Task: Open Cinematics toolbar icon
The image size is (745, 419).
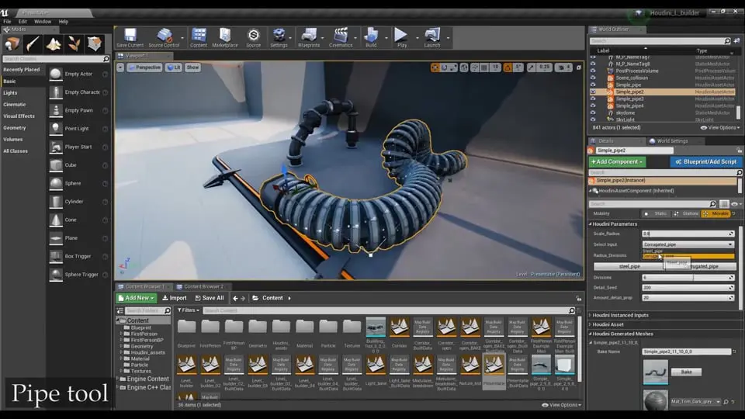Action: (x=341, y=37)
